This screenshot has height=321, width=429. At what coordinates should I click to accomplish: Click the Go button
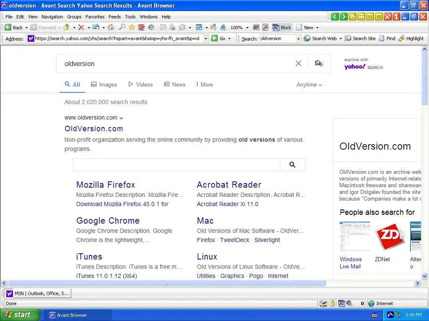(219, 38)
